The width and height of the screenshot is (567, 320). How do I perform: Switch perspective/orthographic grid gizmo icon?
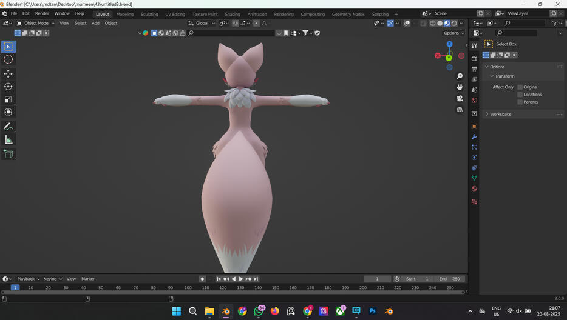pyautogui.click(x=460, y=110)
